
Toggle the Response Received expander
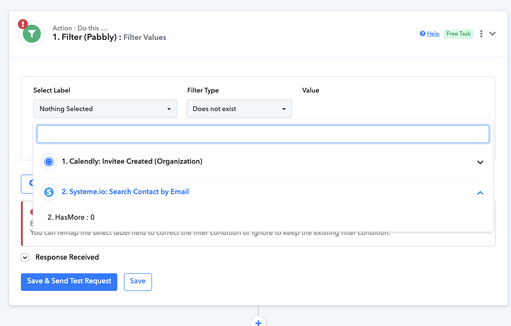[x=25, y=258]
